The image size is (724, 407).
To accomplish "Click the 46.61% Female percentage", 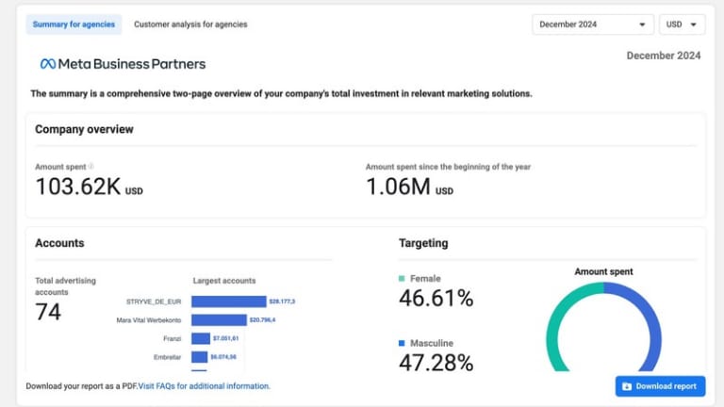I will click(436, 298).
